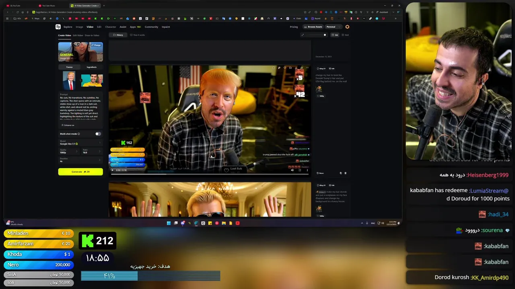Viewport: 515px width, 289px height.
Task: Adjust the thumbnail size slider
Action: coord(314,35)
